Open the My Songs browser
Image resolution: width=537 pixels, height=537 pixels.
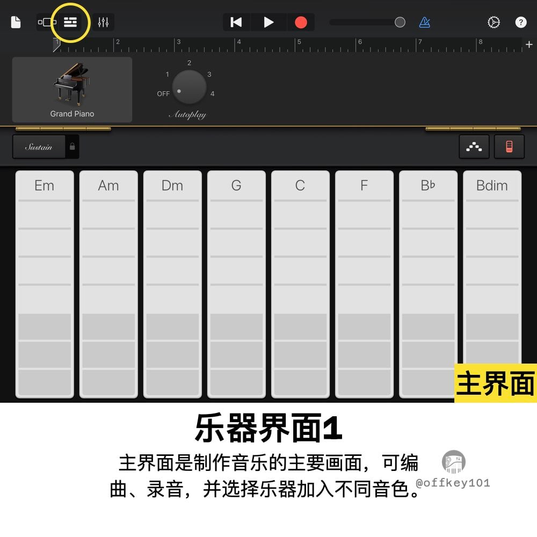[17, 22]
